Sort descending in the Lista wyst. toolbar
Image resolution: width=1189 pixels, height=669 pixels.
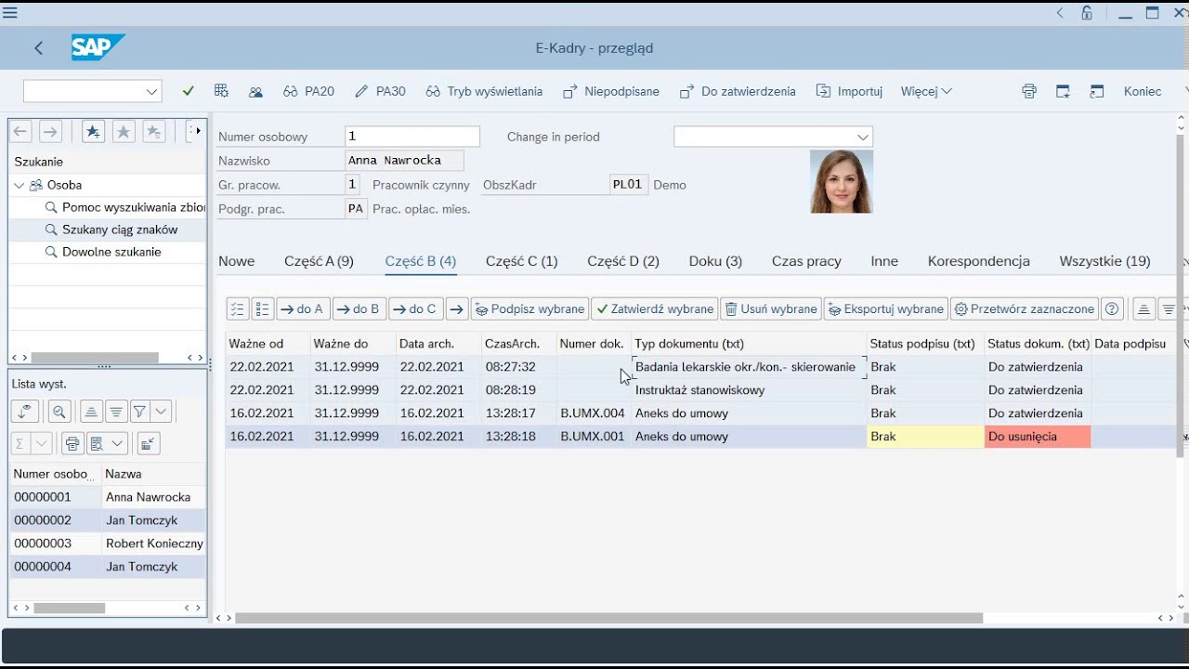(116, 412)
